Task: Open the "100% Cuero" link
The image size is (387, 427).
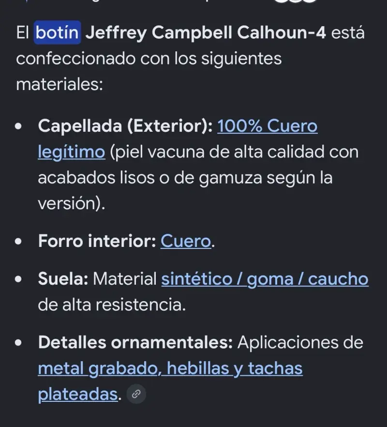Action: (x=267, y=126)
